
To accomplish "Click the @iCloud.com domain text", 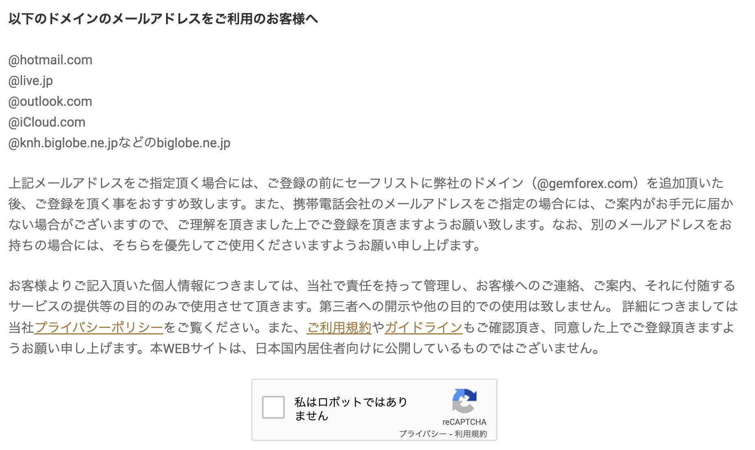I will click(47, 122).
